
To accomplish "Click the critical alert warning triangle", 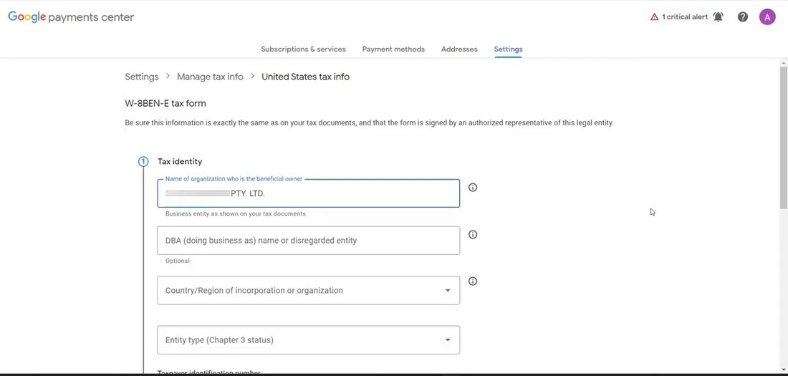I will [654, 17].
